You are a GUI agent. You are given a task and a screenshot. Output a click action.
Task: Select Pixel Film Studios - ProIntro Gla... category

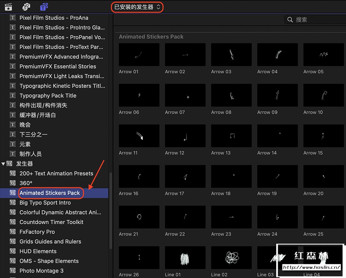coord(54,28)
